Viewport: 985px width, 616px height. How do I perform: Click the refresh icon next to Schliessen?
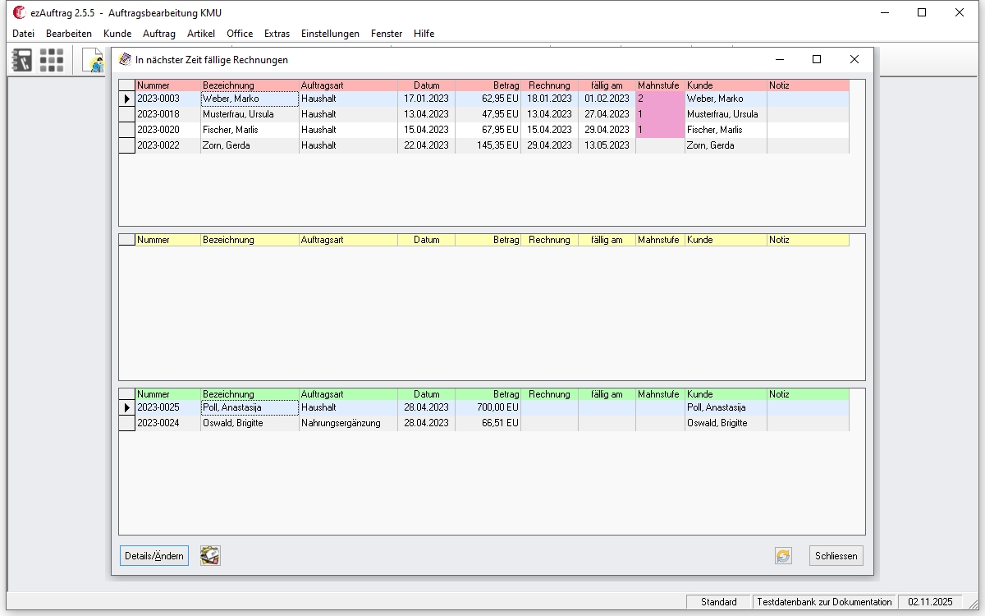[784, 556]
